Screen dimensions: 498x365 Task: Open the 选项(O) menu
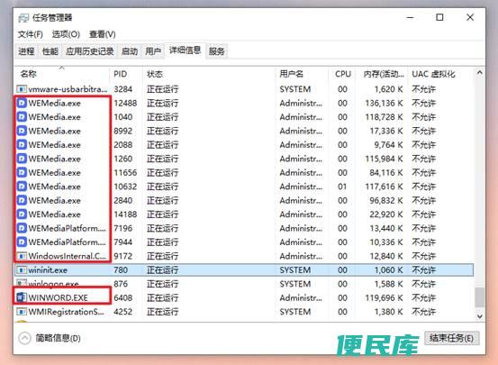(66, 34)
